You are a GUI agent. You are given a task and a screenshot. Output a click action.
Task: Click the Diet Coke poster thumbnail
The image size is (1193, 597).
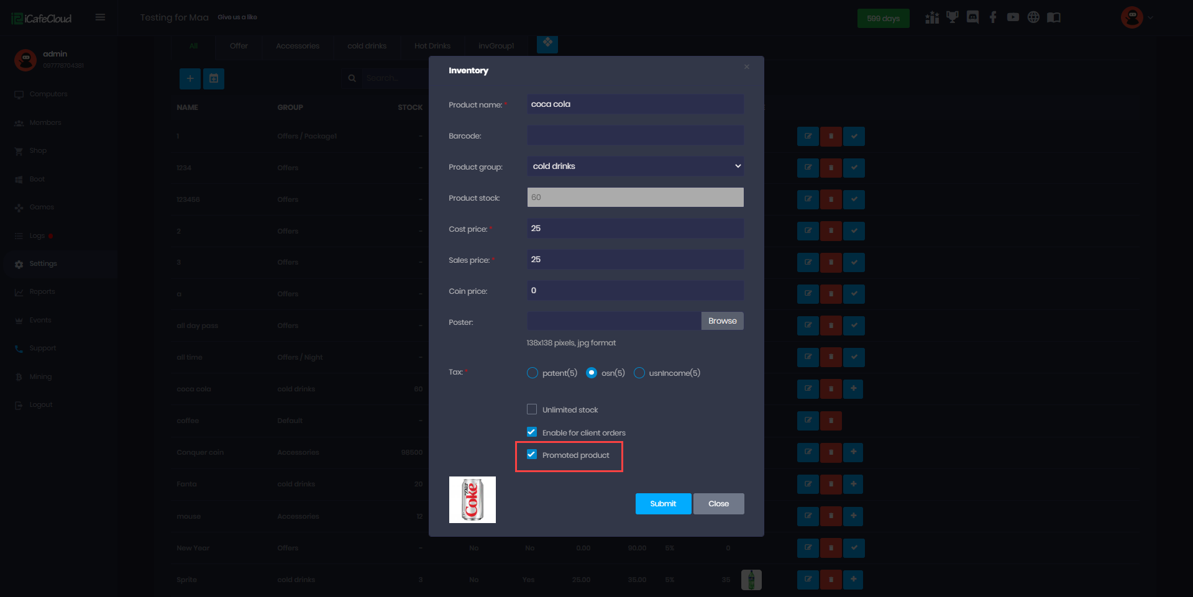(x=472, y=500)
